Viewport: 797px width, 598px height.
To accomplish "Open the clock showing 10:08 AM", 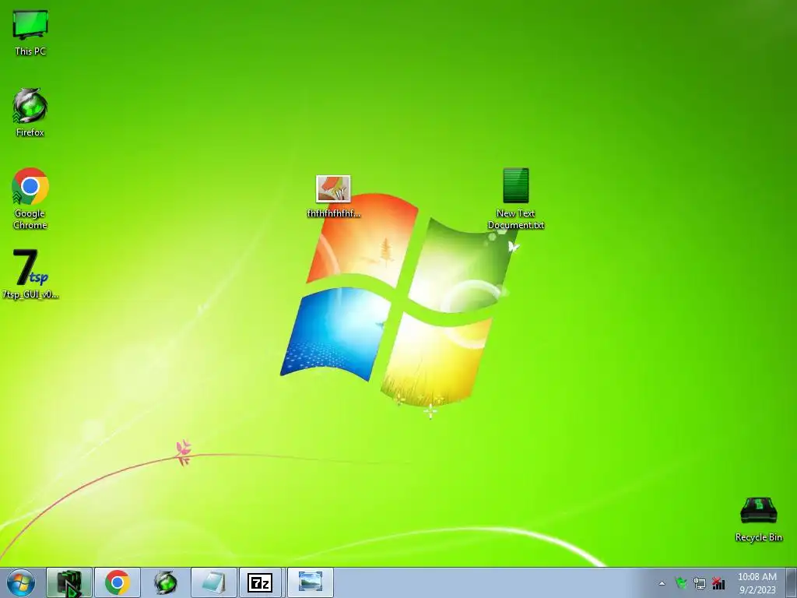I will 757,582.
